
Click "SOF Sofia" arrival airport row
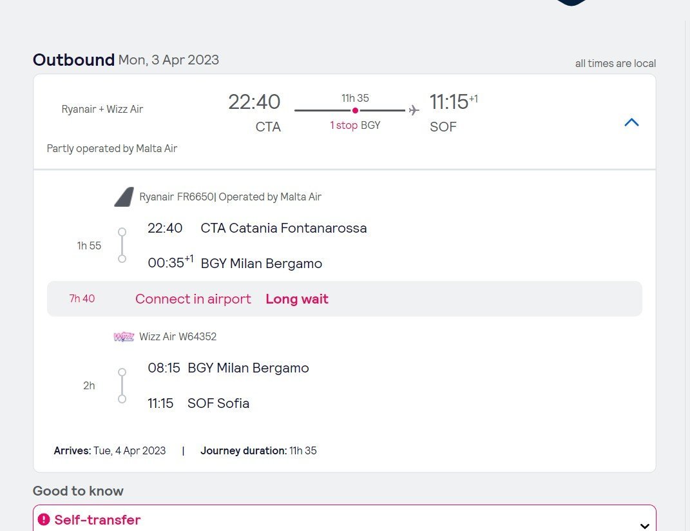click(218, 403)
